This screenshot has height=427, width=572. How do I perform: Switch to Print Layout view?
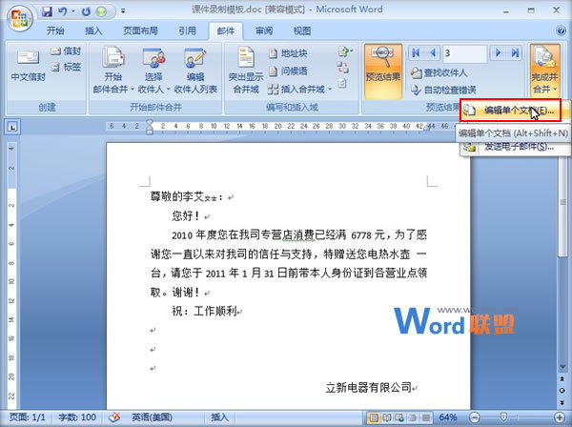pos(373,417)
